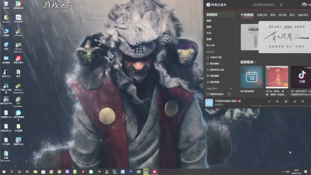The height and width of the screenshot is (175, 311).
Task: Open Internet Cafe Simulator desktop icon
Action: (18, 47)
